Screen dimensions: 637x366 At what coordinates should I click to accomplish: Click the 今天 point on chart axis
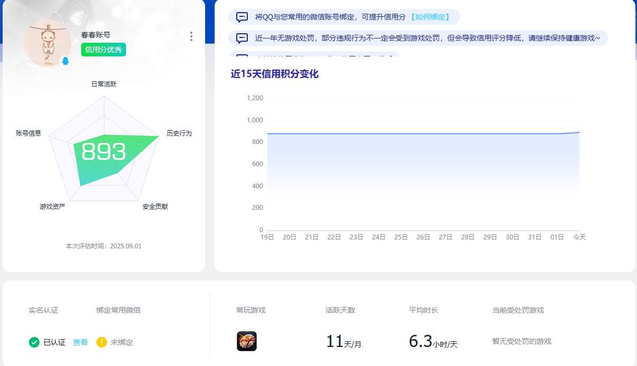580,237
